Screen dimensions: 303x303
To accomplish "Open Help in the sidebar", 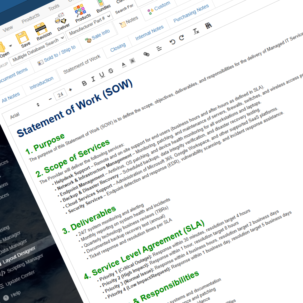I will coord(15,294).
